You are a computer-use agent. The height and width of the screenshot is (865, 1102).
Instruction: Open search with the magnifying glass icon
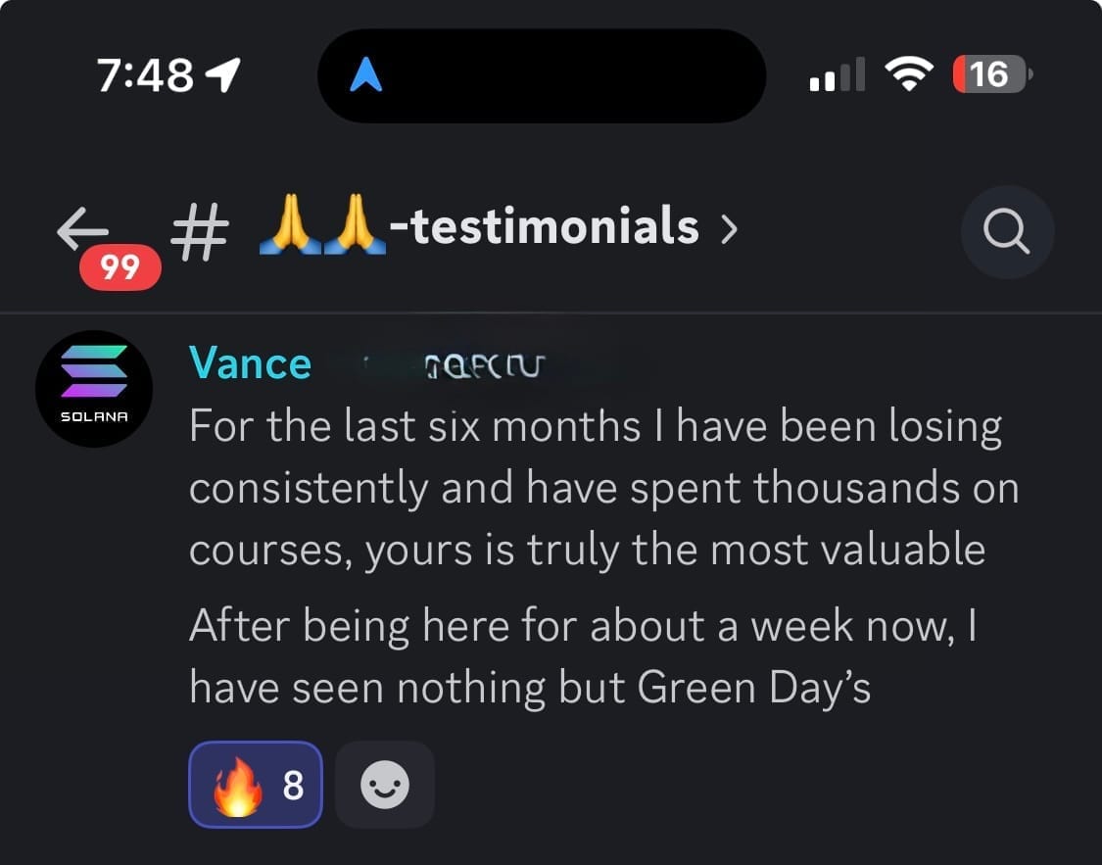(x=1006, y=232)
